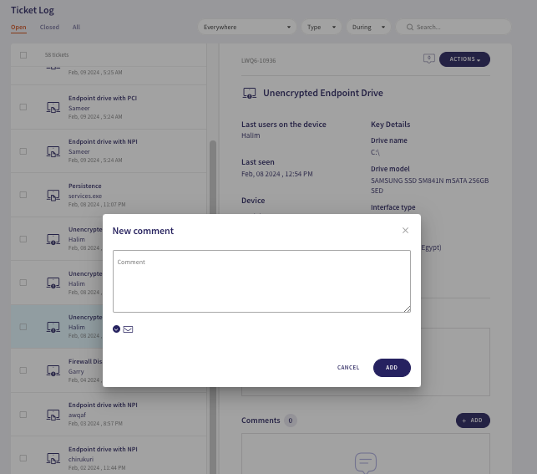
Task: Switch to the Closed tab
Action: pos(49,27)
